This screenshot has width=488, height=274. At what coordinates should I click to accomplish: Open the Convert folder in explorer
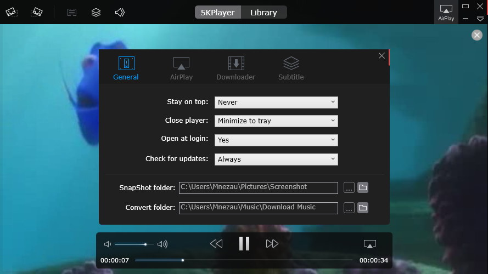pyautogui.click(x=363, y=208)
